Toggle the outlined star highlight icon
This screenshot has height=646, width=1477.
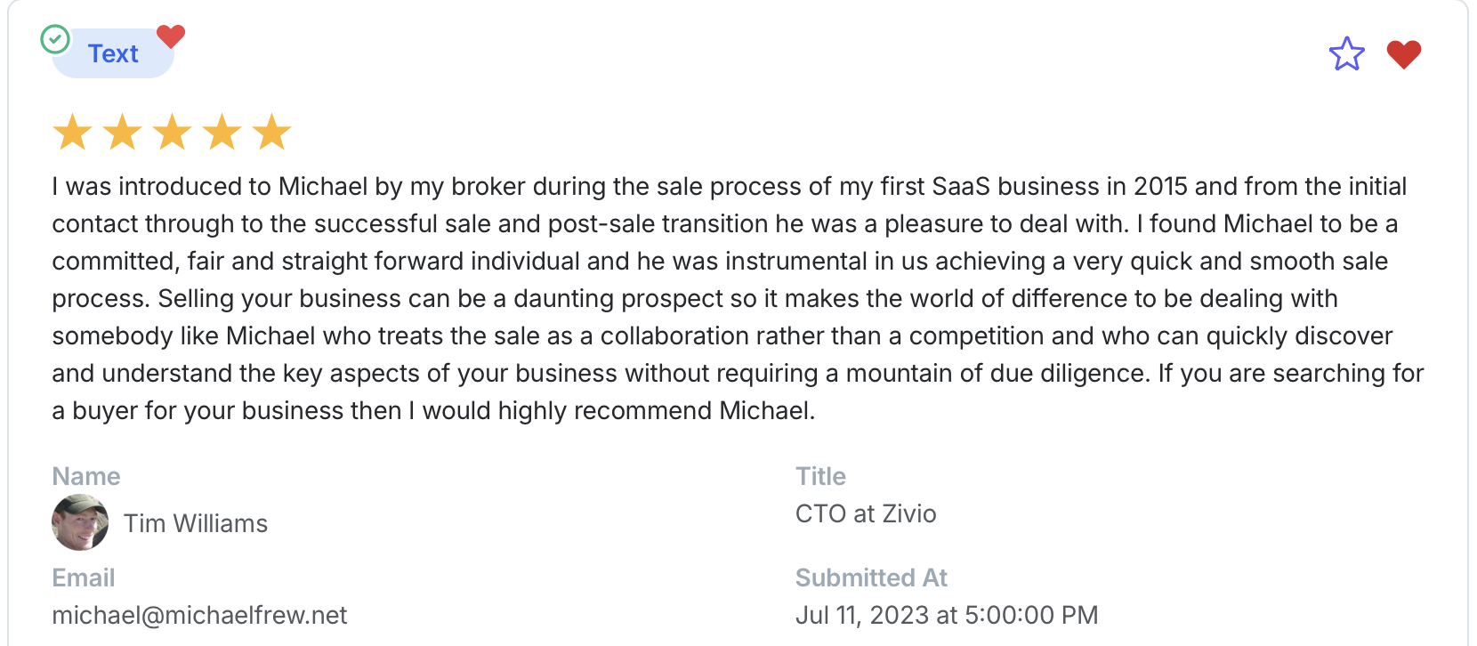pos(1346,54)
